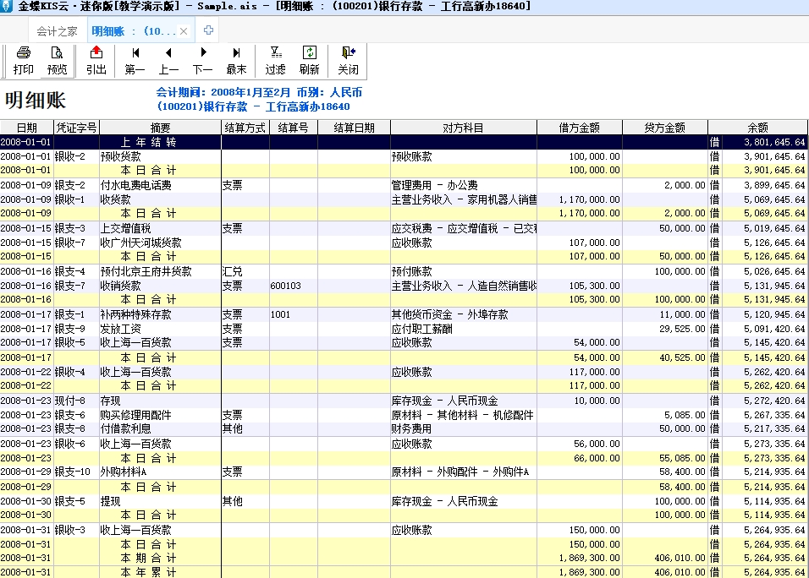Select the 付借款利息 entry

pyautogui.click(x=160, y=428)
